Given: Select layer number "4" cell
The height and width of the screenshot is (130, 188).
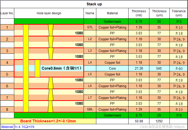Looking at the screenshot, I should [7, 62].
